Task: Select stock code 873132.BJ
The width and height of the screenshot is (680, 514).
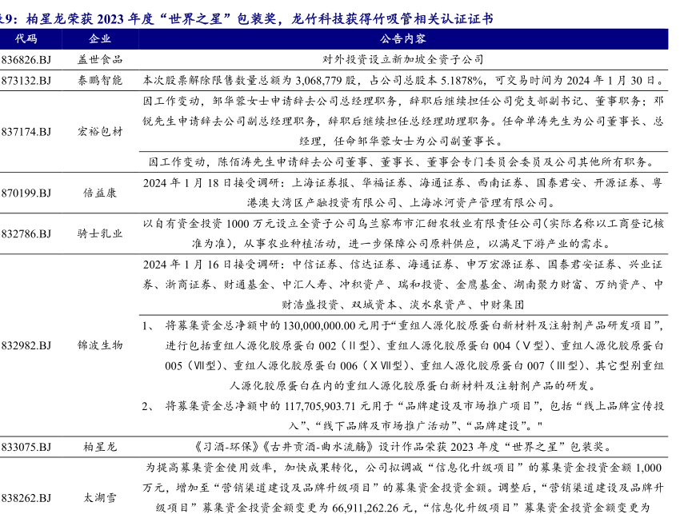Action: pyautogui.click(x=26, y=81)
